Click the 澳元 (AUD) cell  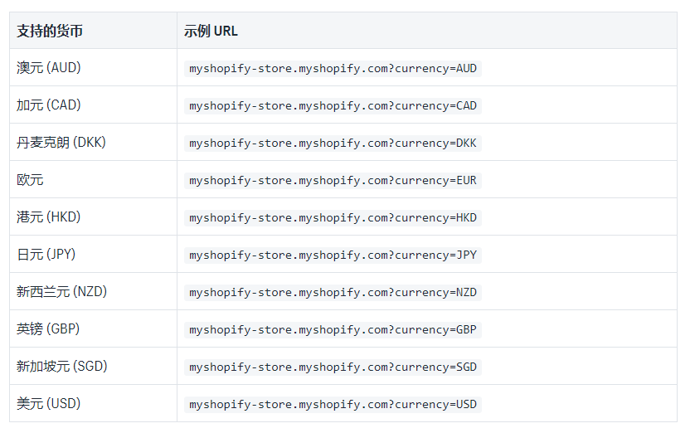tap(93, 67)
